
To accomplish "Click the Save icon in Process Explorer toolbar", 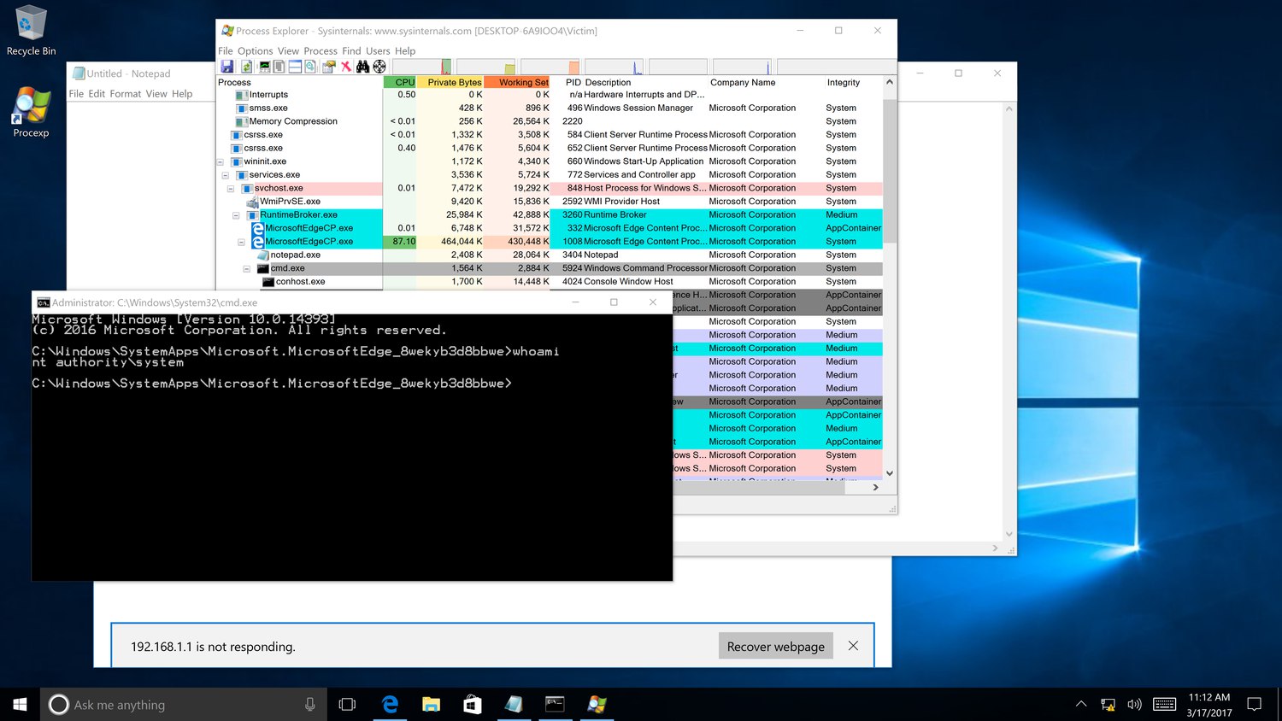I will 227,67.
